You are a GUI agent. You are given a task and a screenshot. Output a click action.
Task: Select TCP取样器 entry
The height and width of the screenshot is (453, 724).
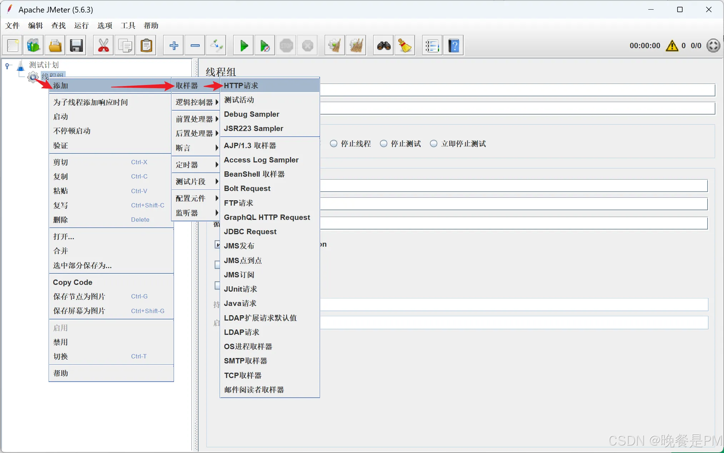270,375
